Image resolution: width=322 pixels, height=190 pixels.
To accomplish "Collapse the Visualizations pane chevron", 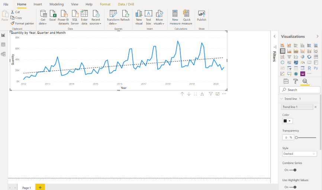I will (x=318, y=36).
